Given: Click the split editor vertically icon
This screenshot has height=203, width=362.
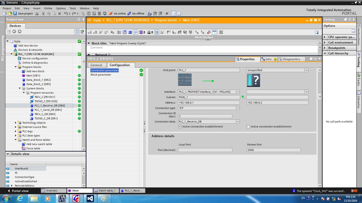Looking at the screenshot, I should click(179, 14).
